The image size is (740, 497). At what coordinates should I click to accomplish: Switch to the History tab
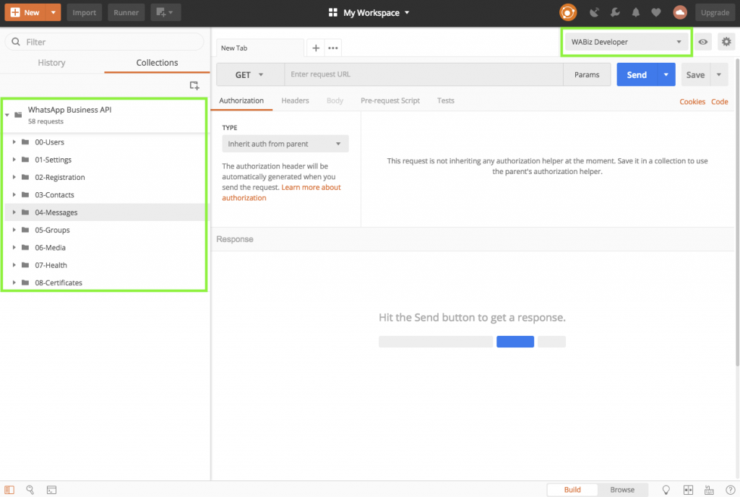click(51, 63)
